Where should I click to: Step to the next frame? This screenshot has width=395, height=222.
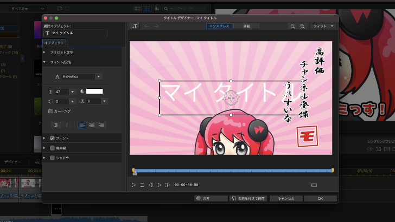point(159,185)
